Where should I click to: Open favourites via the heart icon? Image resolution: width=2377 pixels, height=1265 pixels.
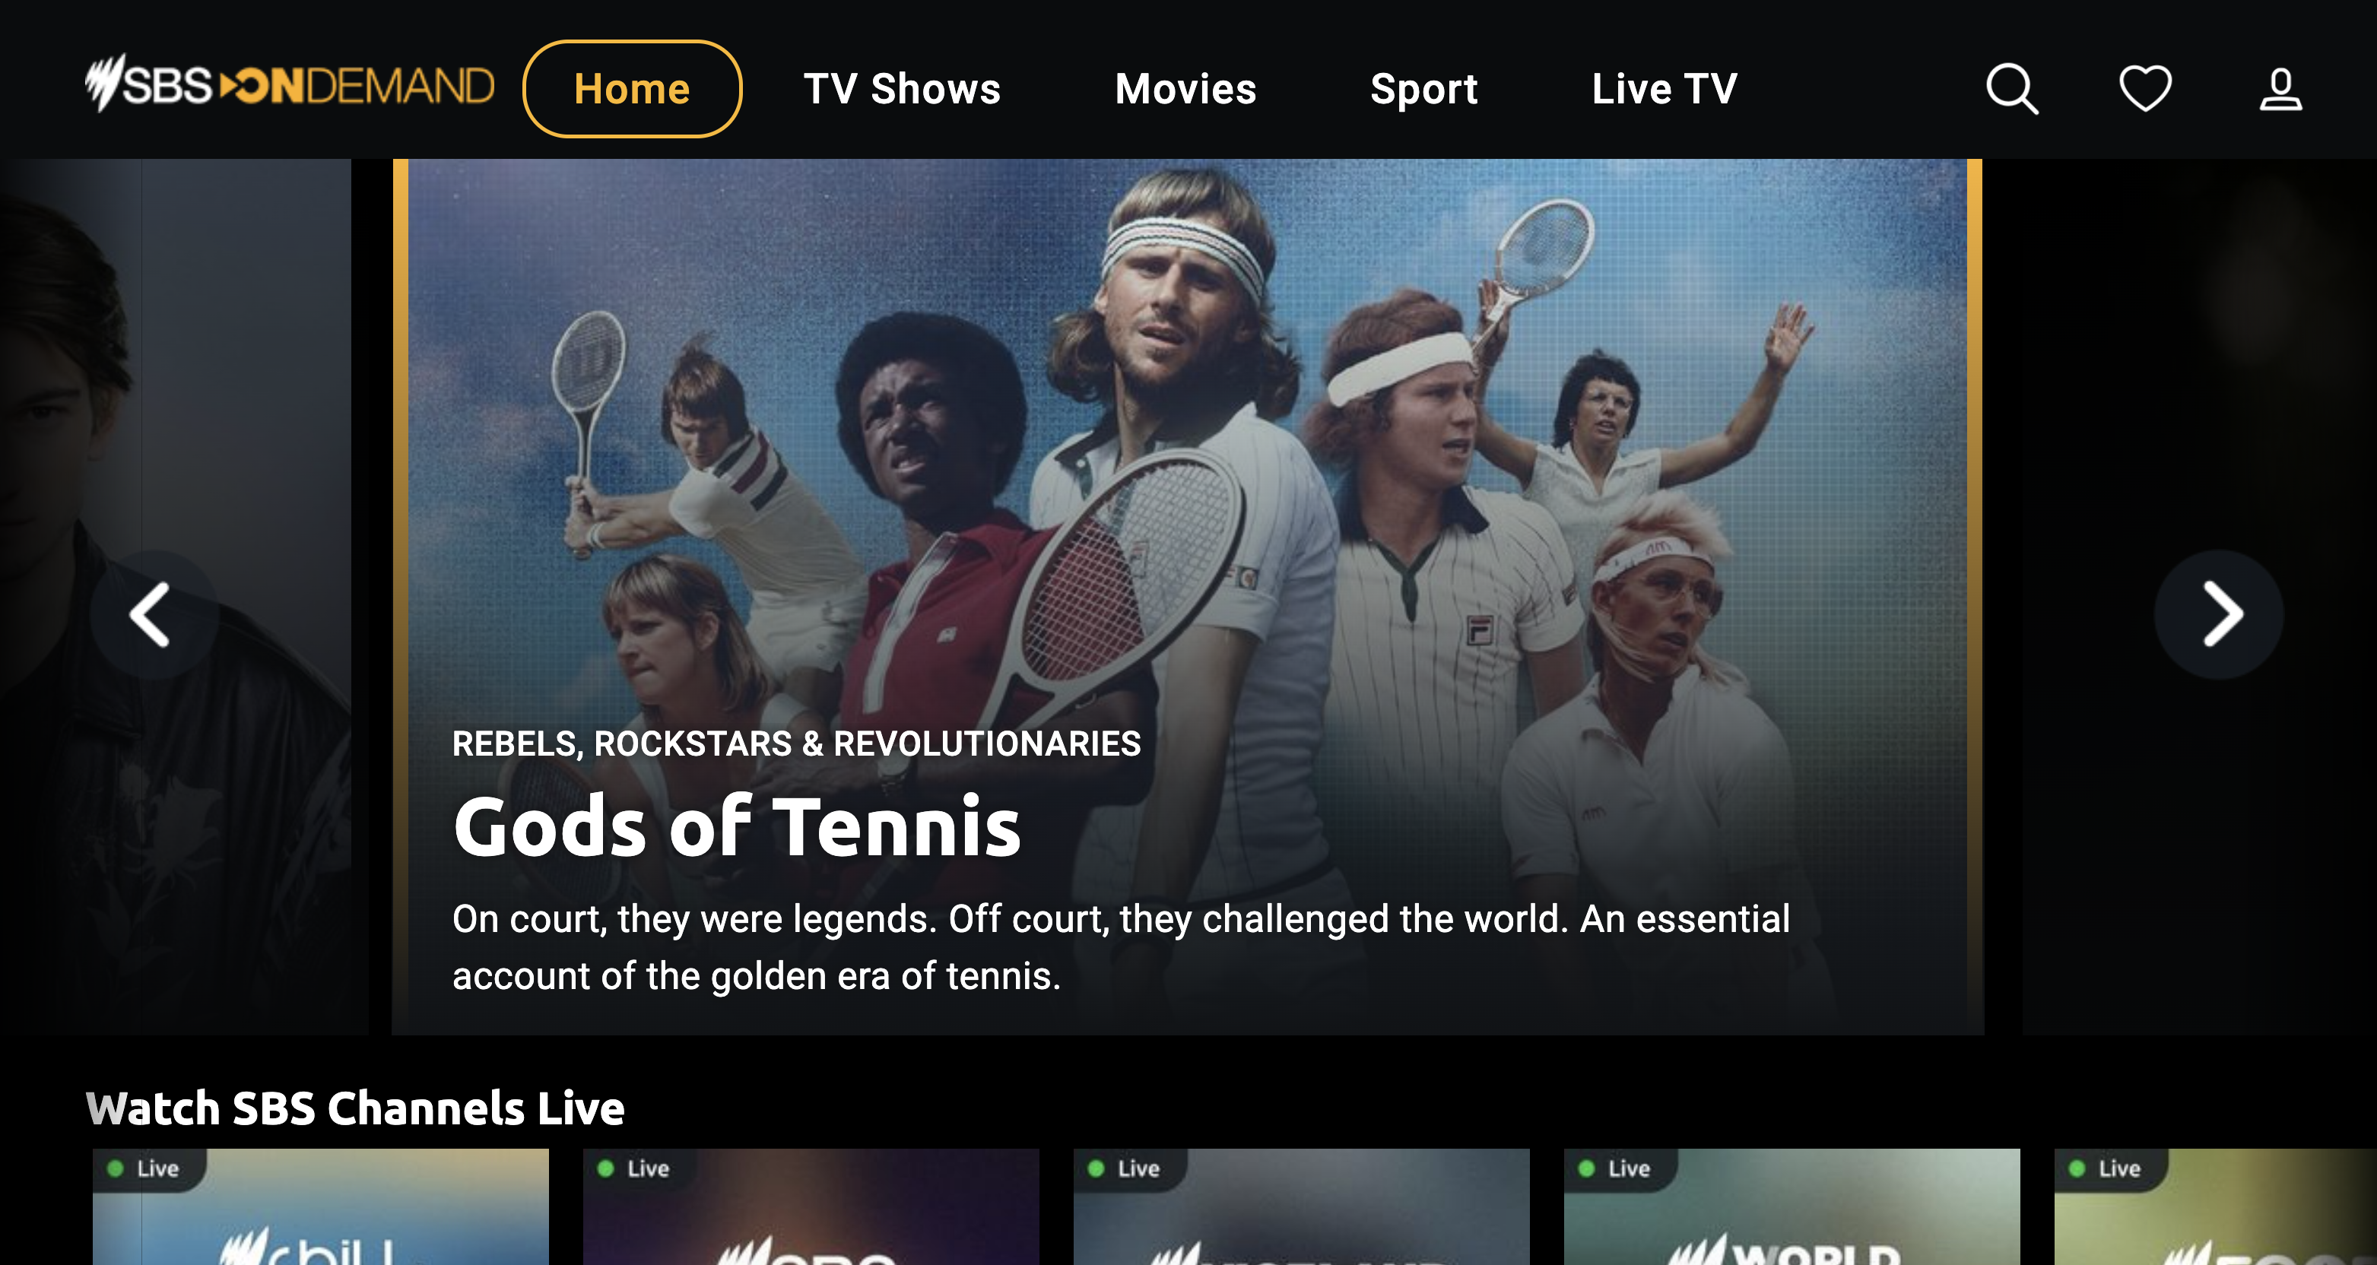(x=2145, y=89)
